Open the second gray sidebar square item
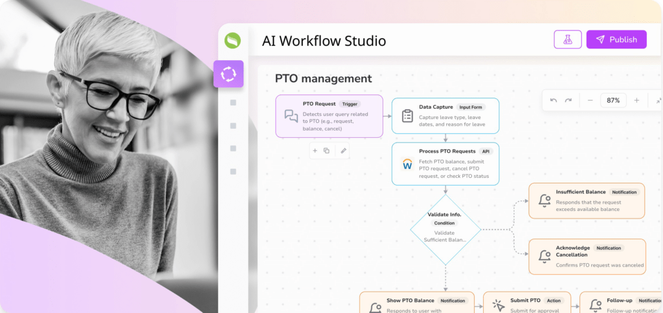The image size is (663, 313). coord(233,126)
